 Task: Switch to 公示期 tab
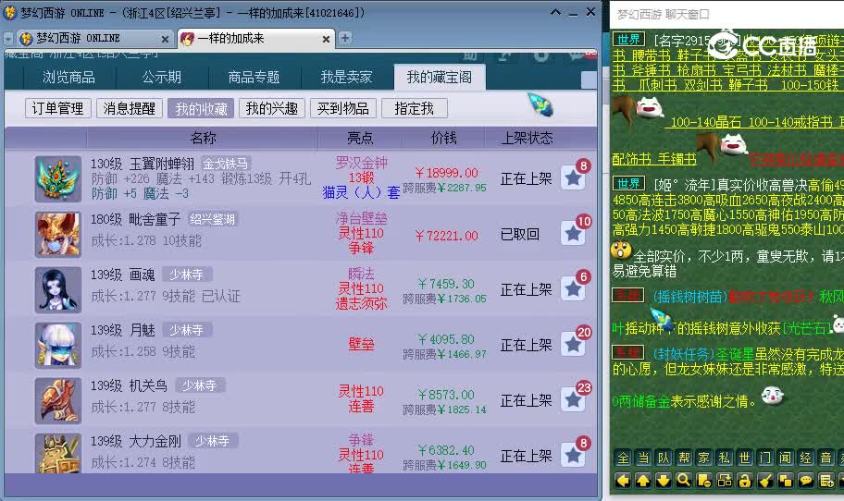click(161, 78)
